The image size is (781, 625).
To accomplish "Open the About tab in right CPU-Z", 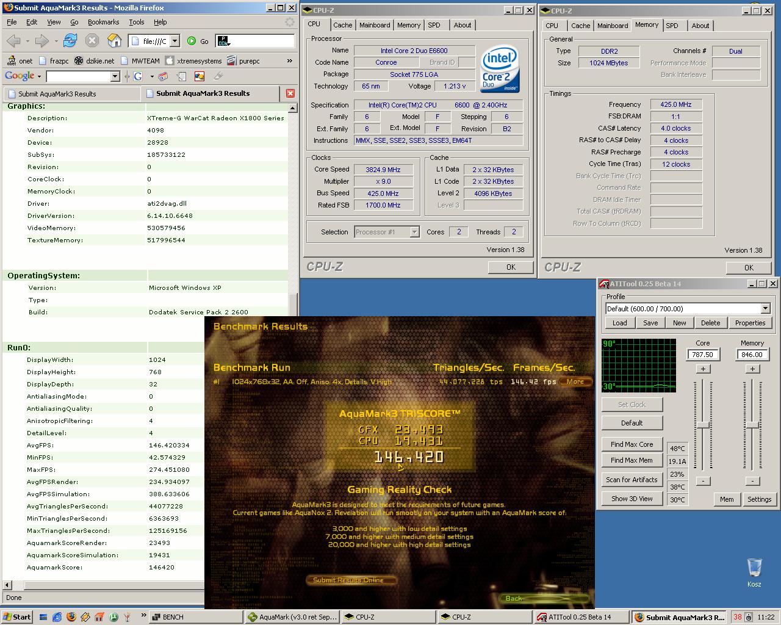I will point(700,26).
